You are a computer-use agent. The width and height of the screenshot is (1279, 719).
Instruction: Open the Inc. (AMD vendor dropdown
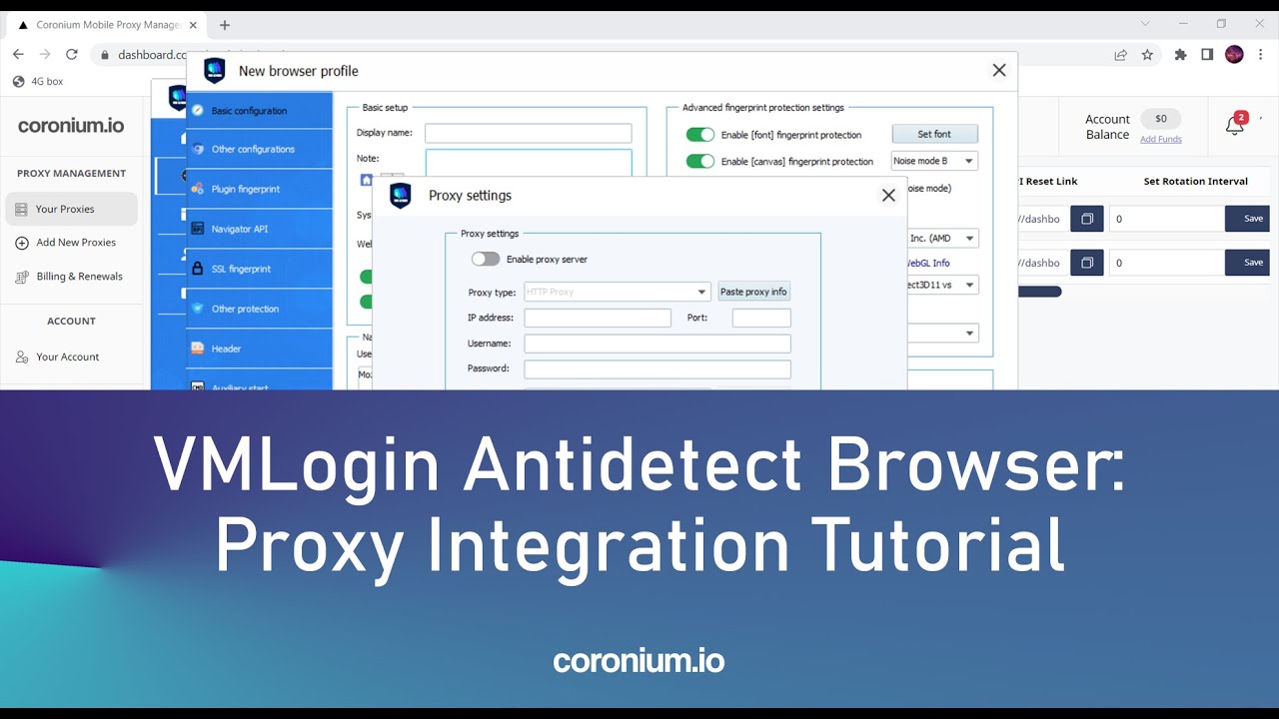[x=942, y=239]
